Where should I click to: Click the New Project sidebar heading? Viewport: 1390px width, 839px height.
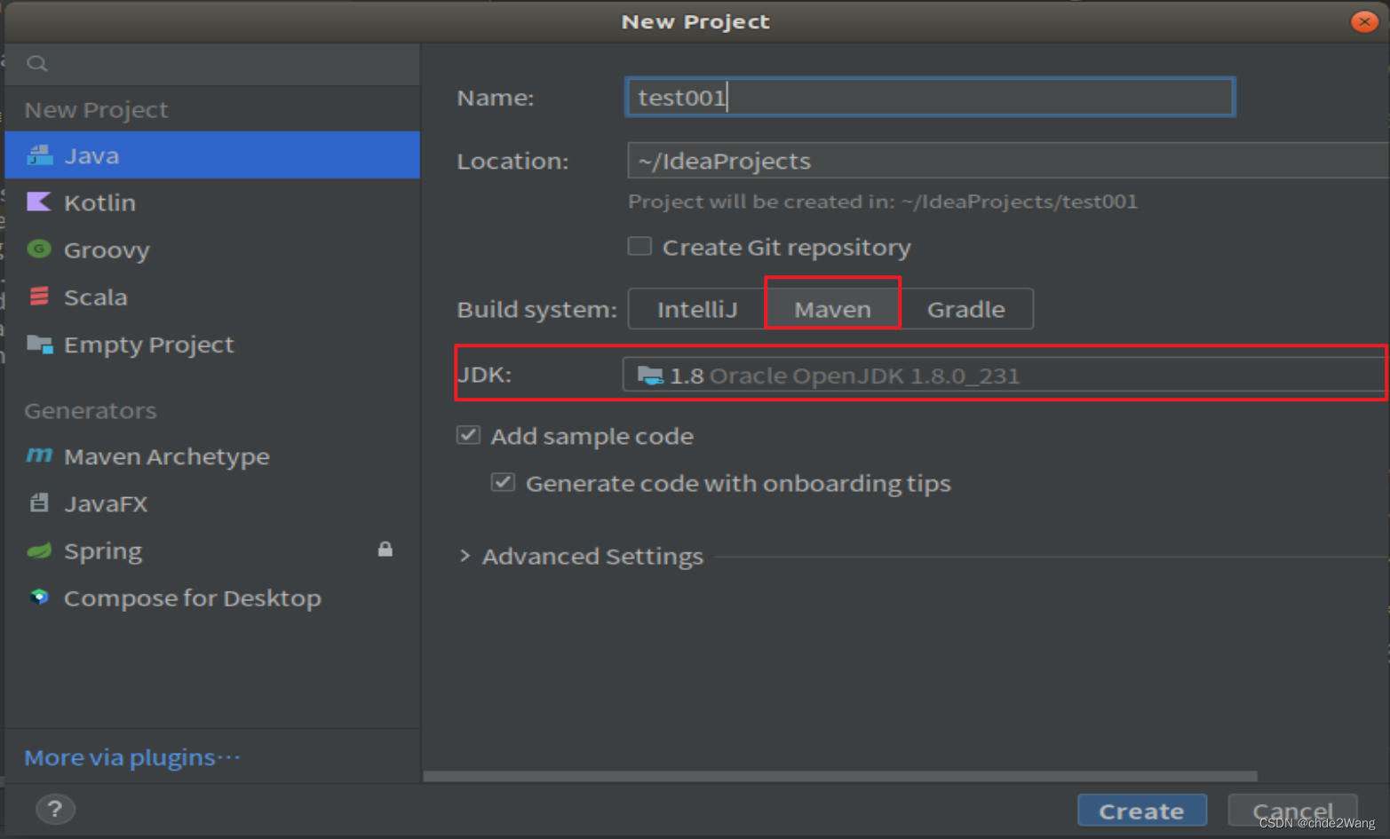[96, 109]
